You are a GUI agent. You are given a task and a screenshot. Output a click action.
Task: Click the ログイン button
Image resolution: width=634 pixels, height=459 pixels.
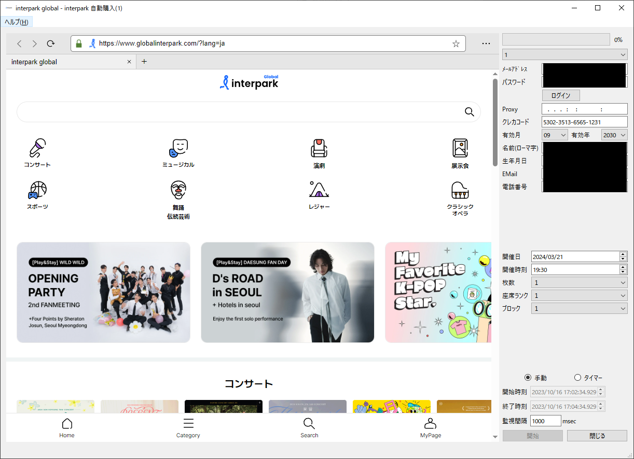click(x=561, y=95)
